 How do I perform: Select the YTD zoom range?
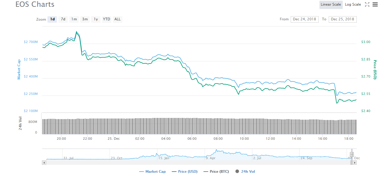click(106, 19)
